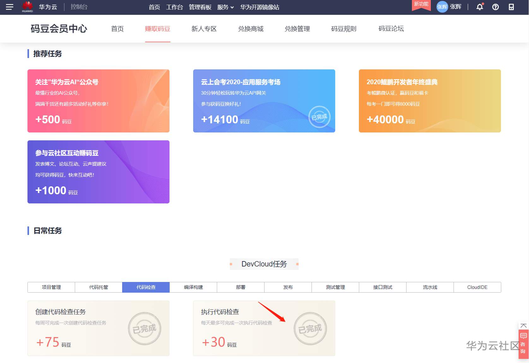Open the 云上会考2020-应用服务考场 card
This screenshot has width=529, height=363.
(x=264, y=101)
